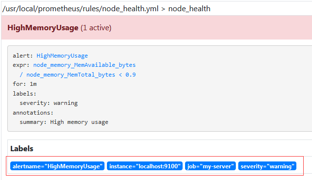
Task: Open node_memory_MemAvailable_bytes expression link
Action: tap(84, 65)
